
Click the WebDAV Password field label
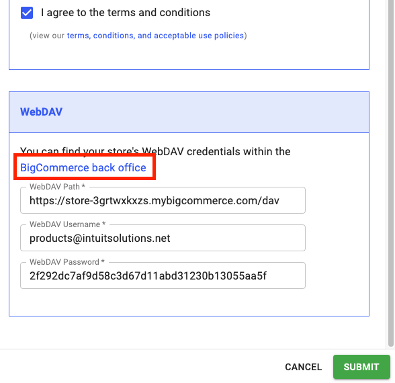(x=67, y=262)
